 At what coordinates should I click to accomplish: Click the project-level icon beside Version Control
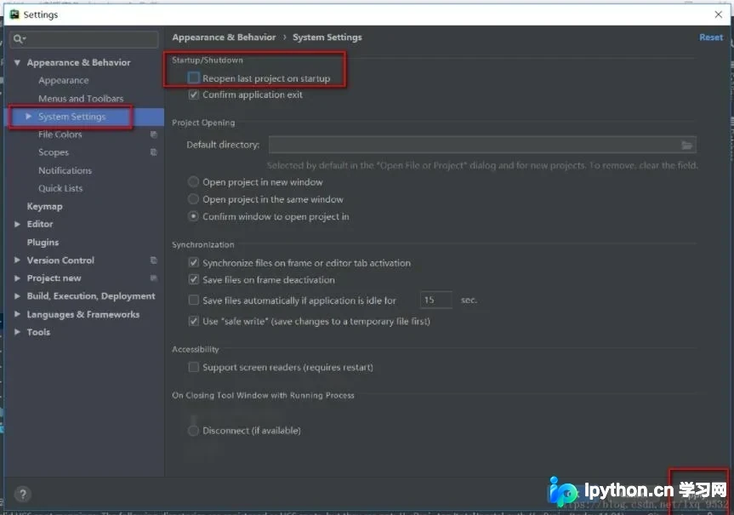point(154,260)
